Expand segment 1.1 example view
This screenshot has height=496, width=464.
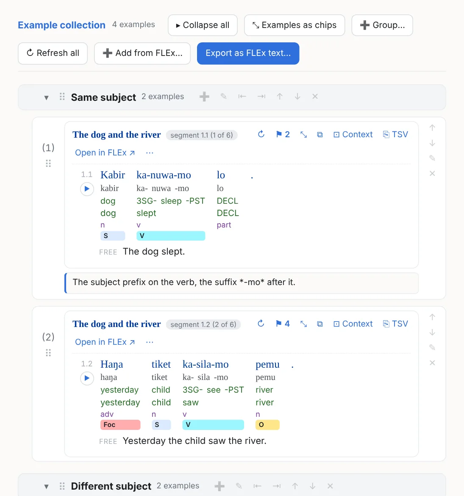(303, 134)
